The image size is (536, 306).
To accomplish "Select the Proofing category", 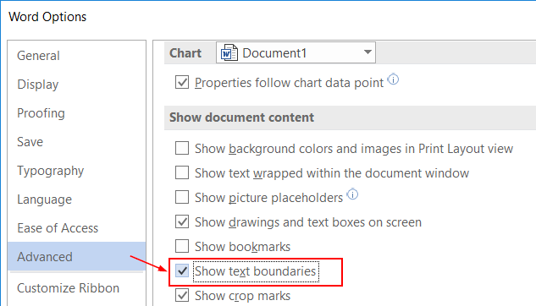I will click(x=41, y=113).
